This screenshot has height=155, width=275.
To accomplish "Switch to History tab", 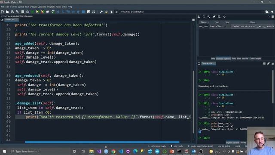I will click(x=243, y=143).
